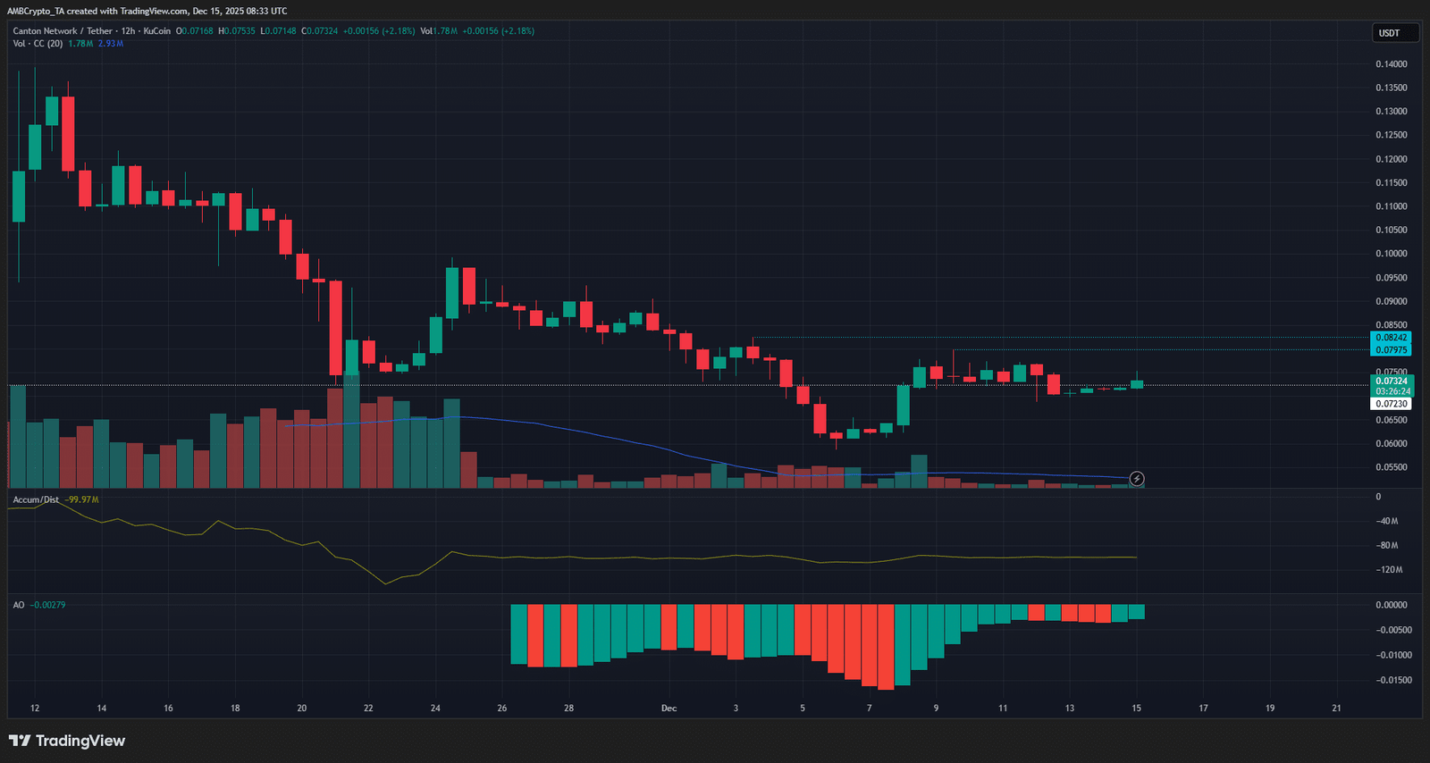Click the 2.93M volume average value
Image resolution: width=1430 pixels, height=763 pixels.
pyautogui.click(x=111, y=44)
